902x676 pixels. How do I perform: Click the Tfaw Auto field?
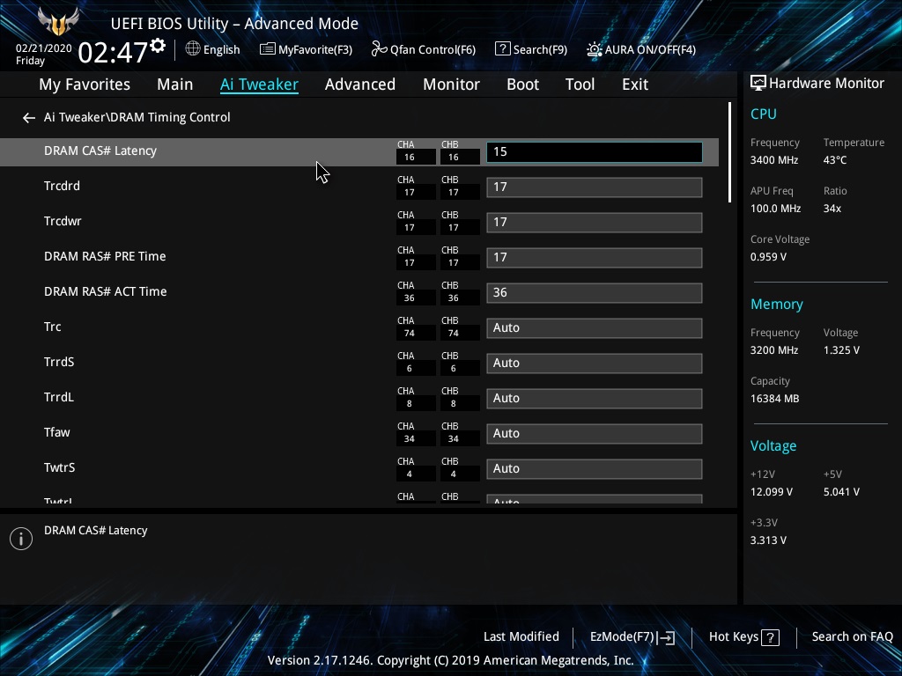tap(595, 433)
